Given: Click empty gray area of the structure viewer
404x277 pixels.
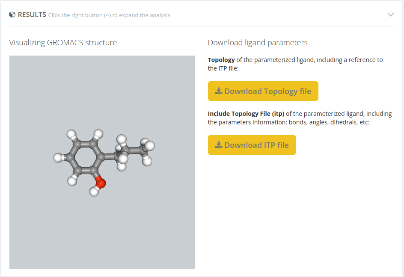Looking at the screenshot, I should [102, 232].
